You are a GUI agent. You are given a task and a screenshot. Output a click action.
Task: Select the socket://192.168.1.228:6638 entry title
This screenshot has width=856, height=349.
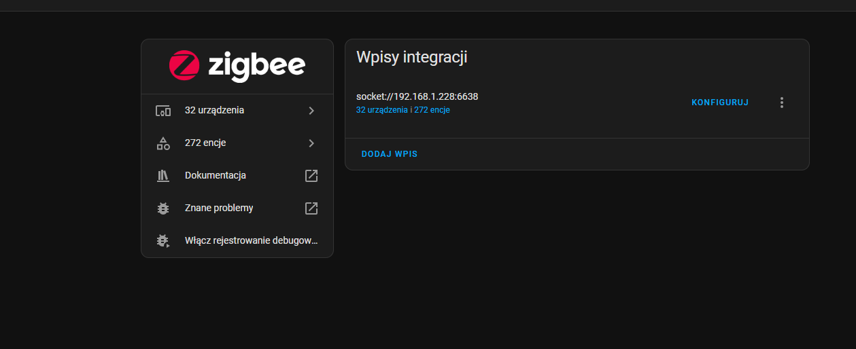point(417,96)
